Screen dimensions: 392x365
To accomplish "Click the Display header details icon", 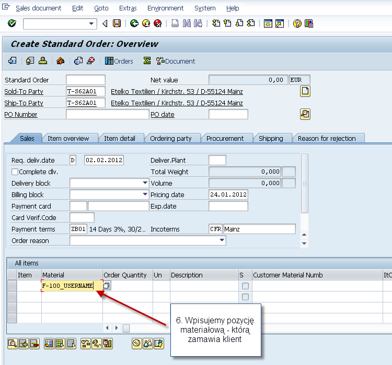I will click(x=30, y=60).
